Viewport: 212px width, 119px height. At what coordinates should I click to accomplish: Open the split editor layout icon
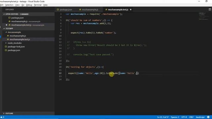tap(210, 10)
